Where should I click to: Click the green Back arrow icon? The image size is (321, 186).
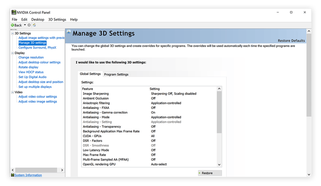pos(12,25)
